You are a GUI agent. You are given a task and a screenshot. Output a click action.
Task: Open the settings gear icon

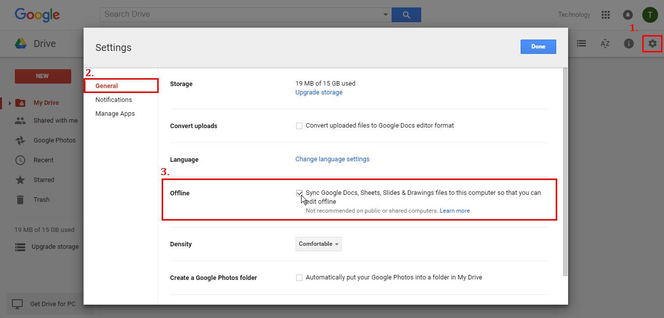point(652,44)
